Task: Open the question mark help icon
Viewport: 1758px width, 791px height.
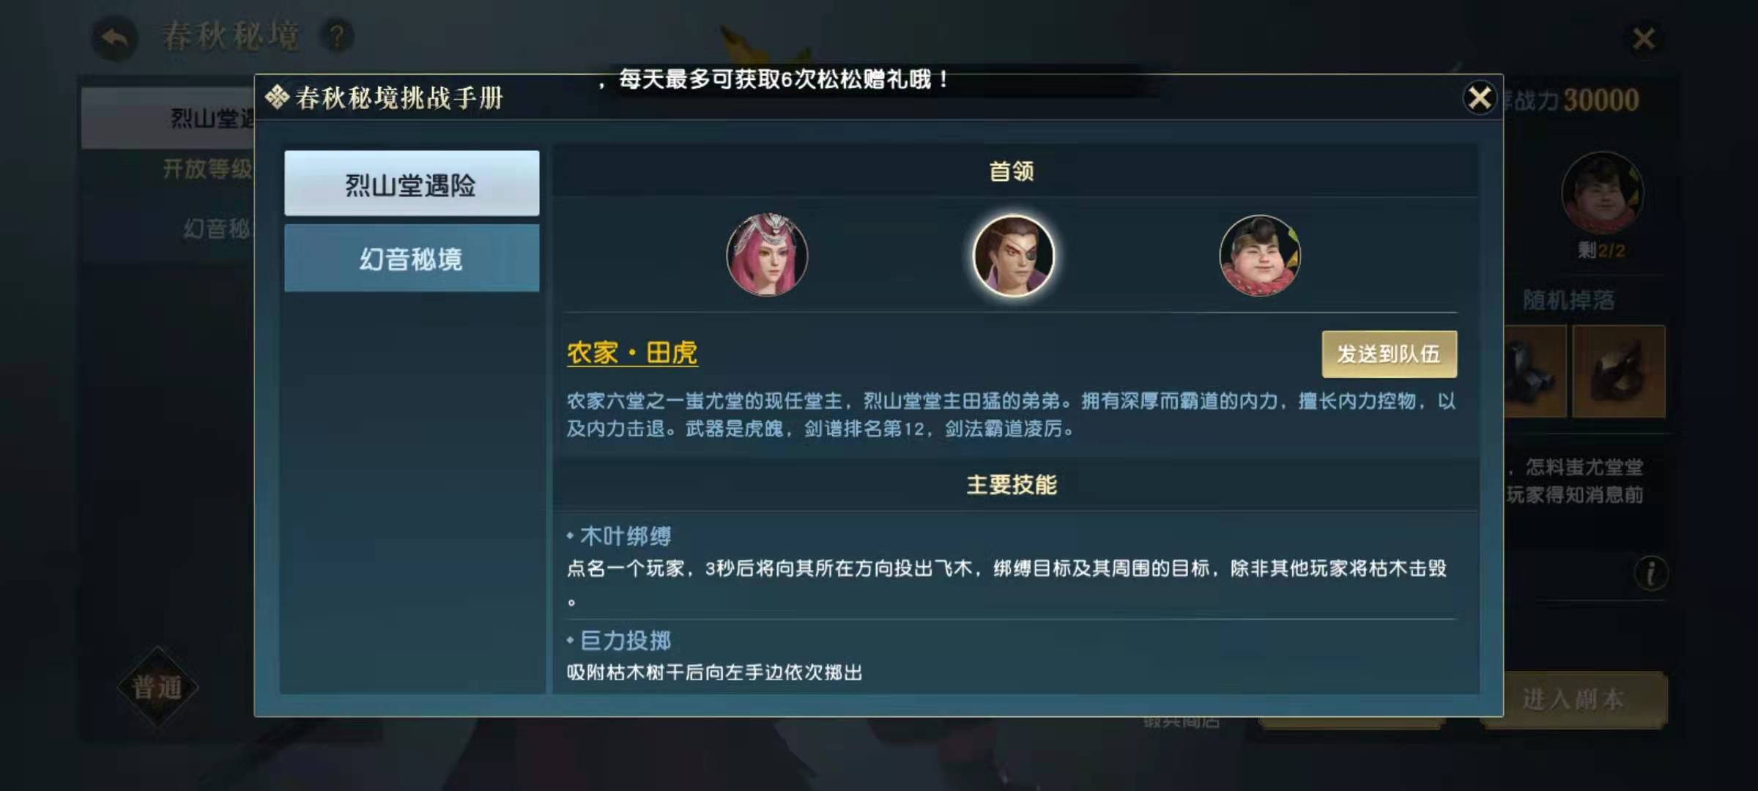Action: coord(336,36)
